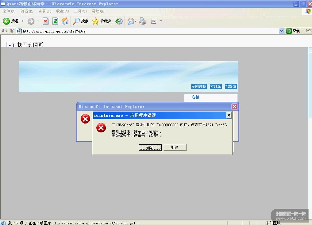Open the 文件(F) menu
The height and width of the screenshot is (225, 312).
pos(9,11)
